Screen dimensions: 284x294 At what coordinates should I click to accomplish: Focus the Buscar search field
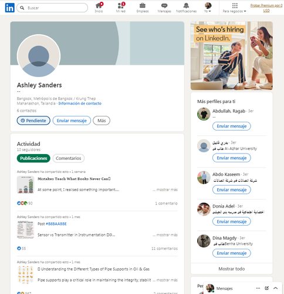click(x=52, y=8)
